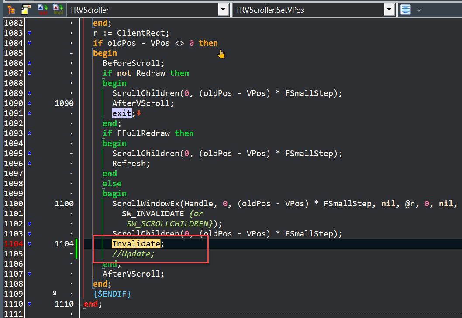Click 'Refresh;' call
462x318 pixels.
[x=131, y=164]
